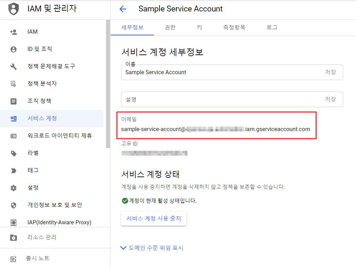Viewport: 356px width, 268px height.
Task: Click the 서비스 계정 사용 중지 button
Action: coord(154,219)
